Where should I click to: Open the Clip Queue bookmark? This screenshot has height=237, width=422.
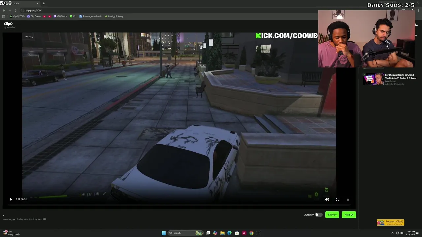(34, 16)
